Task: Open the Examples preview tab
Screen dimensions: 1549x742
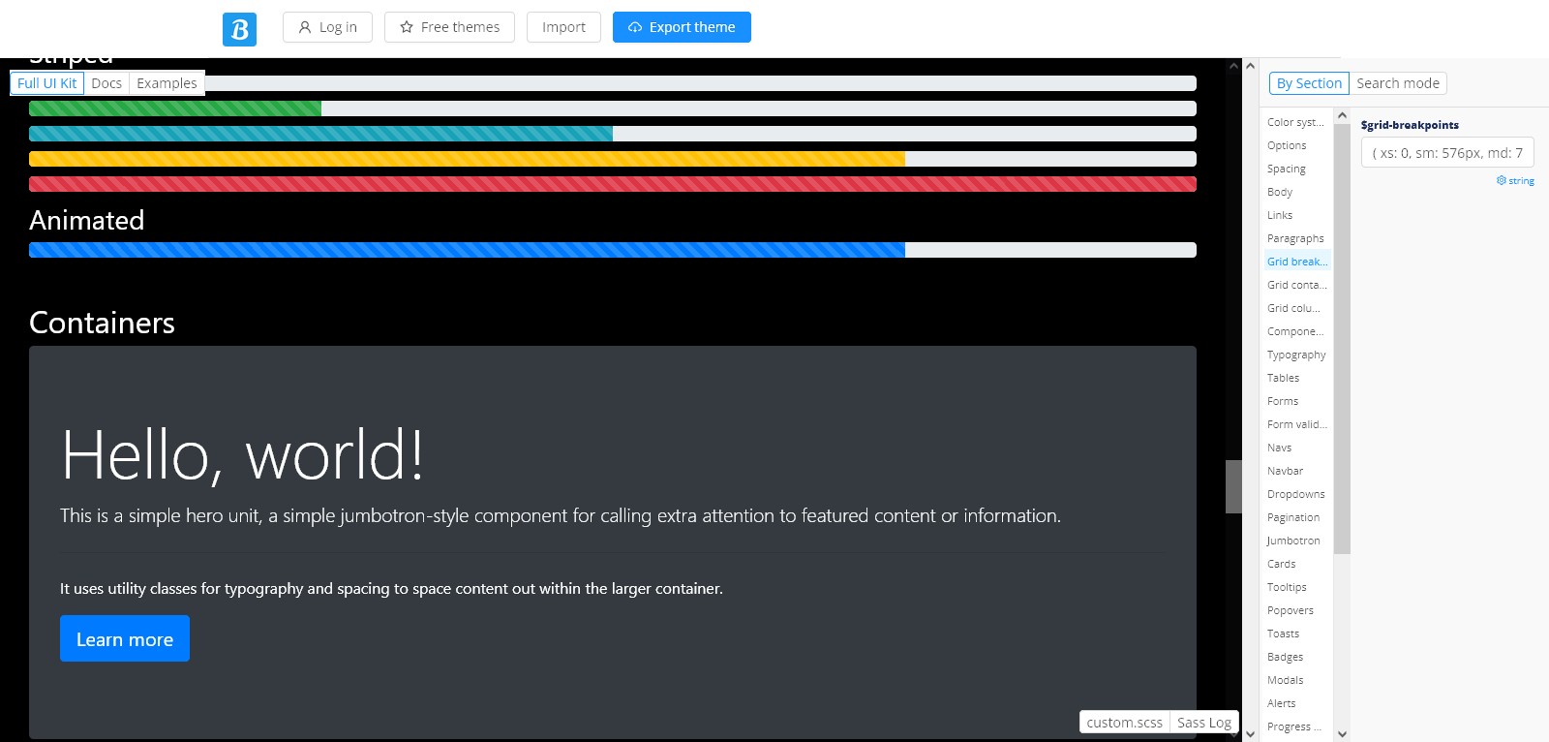Action: (x=167, y=83)
